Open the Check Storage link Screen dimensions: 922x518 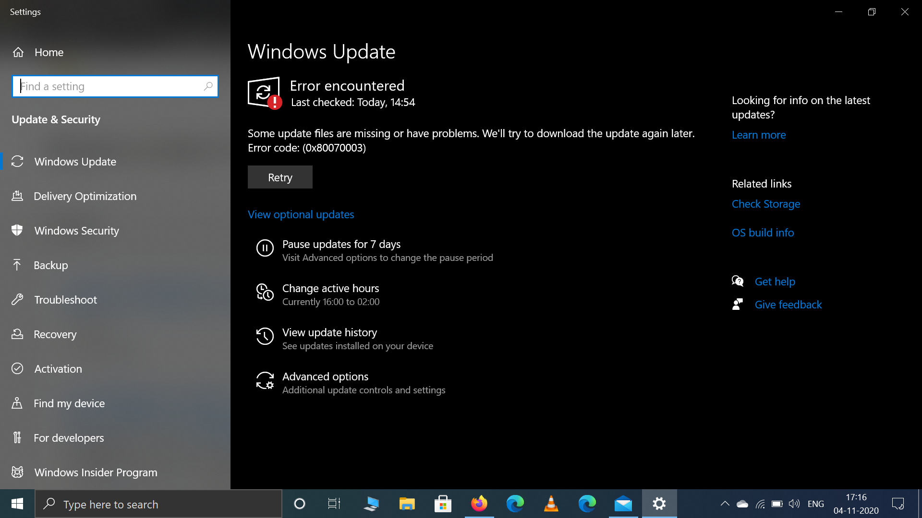766,204
